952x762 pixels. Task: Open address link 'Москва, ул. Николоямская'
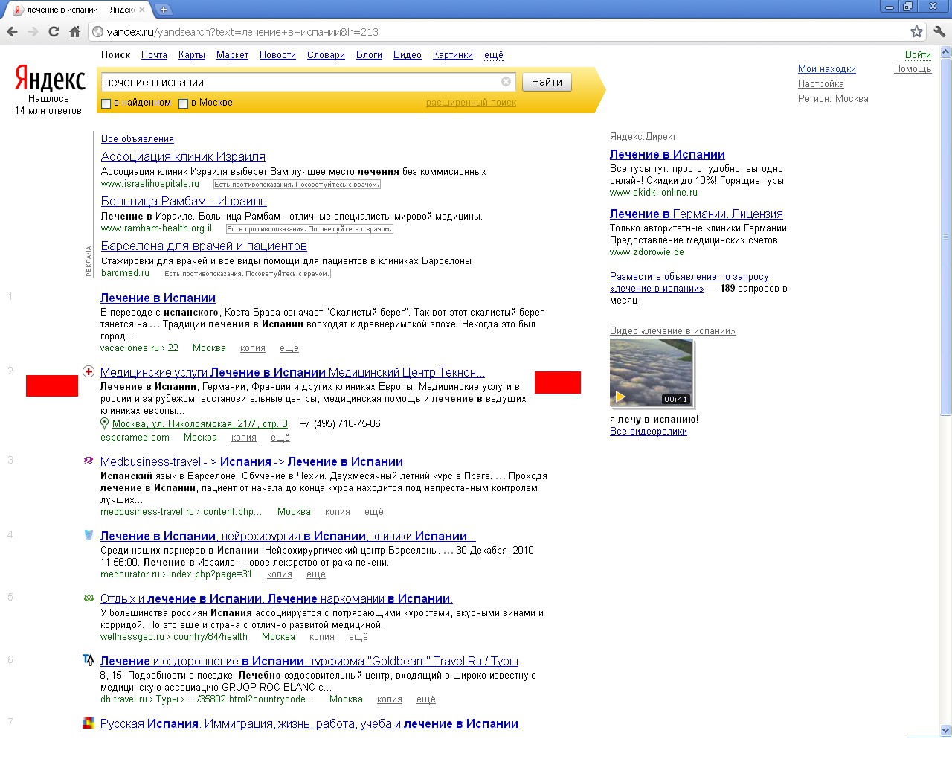coord(199,424)
